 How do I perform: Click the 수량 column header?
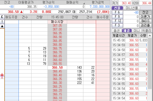click(143, 36)
